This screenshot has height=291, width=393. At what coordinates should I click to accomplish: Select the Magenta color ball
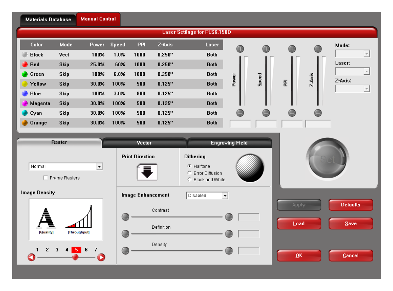point(24,103)
